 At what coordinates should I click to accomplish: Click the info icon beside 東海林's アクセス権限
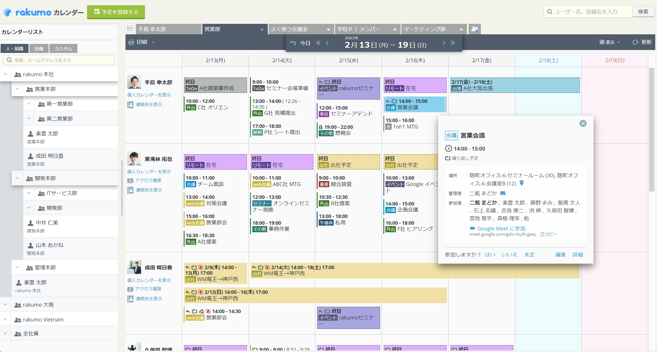click(130, 181)
